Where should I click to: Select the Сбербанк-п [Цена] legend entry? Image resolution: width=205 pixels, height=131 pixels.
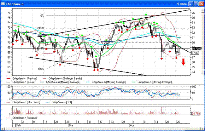20,82
